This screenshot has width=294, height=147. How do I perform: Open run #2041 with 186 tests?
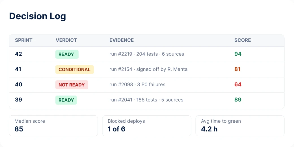point(146,100)
